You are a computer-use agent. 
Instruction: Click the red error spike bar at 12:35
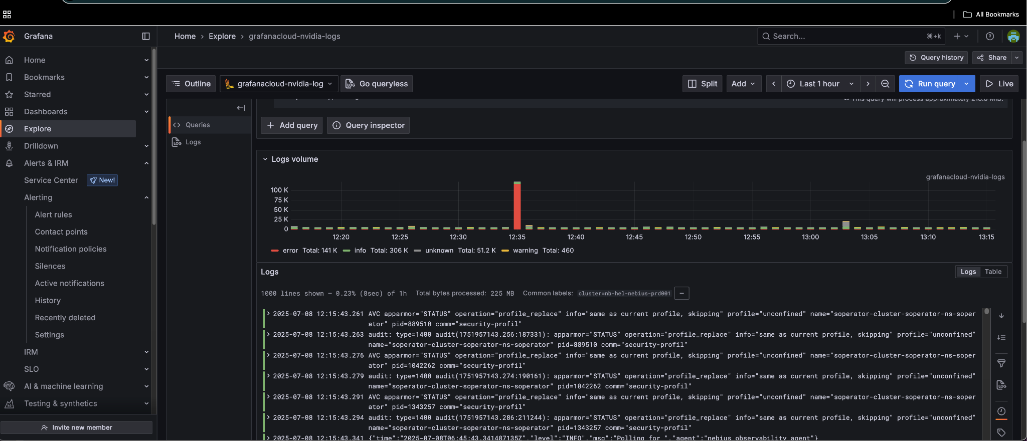click(517, 206)
